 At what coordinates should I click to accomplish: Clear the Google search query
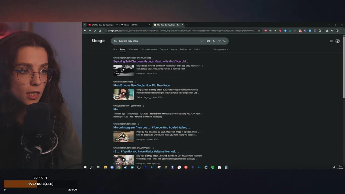point(201,41)
